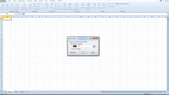Open the Name Box dropdown arrow
169x95 pixels.
(x=15, y=14)
